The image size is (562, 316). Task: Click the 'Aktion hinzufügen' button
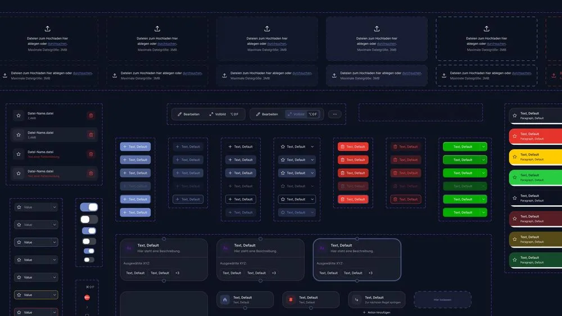pos(377,313)
